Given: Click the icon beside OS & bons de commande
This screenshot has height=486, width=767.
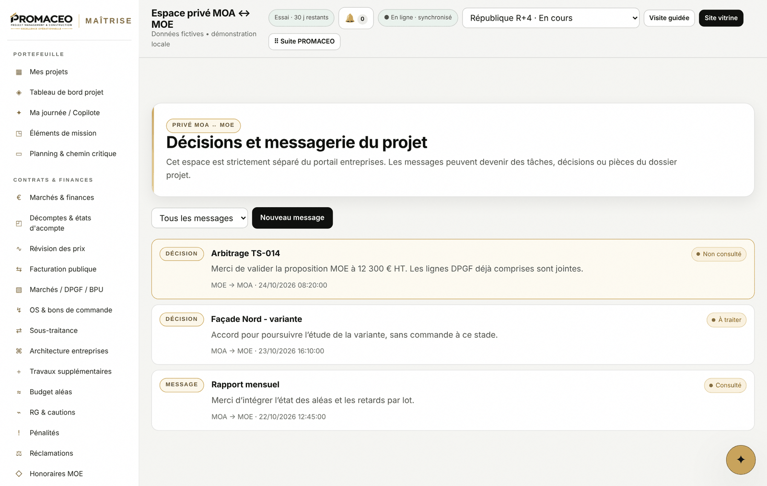Looking at the screenshot, I should 19,310.
